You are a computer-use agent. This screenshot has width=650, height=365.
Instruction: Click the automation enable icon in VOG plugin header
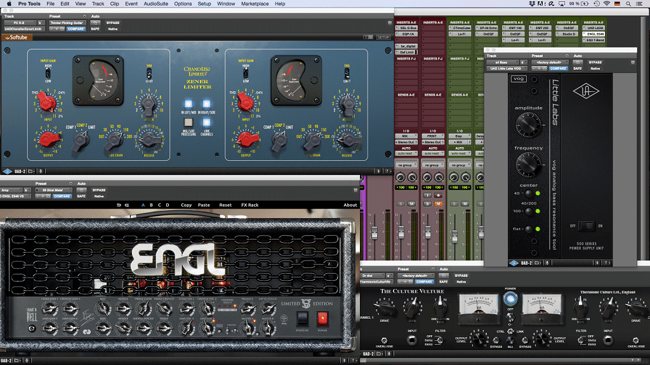578,62
